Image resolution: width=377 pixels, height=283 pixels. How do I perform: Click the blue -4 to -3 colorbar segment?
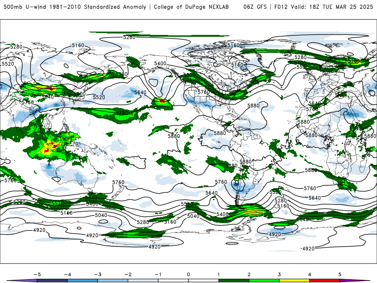pyautogui.click(x=82, y=281)
